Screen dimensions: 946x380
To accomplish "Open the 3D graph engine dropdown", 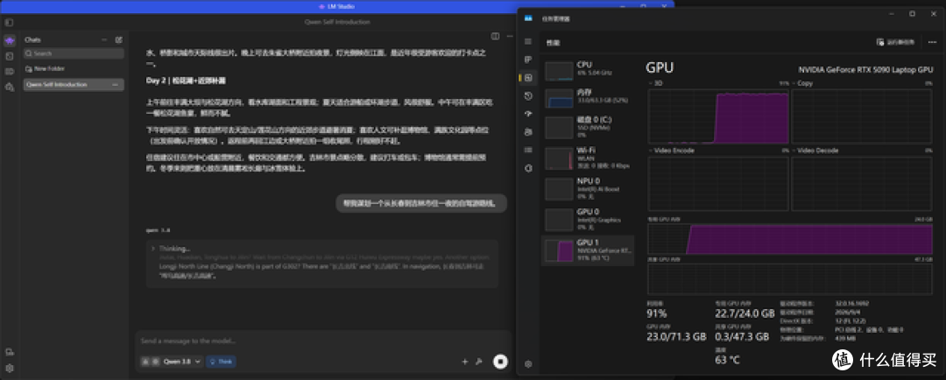I will click(656, 83).
